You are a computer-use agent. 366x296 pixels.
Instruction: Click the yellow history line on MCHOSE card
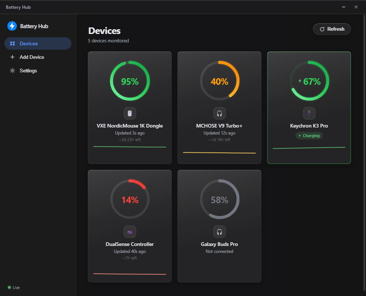point(219,153)
